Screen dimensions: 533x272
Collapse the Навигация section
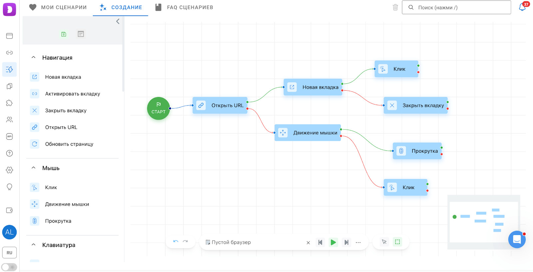[33, 57]
